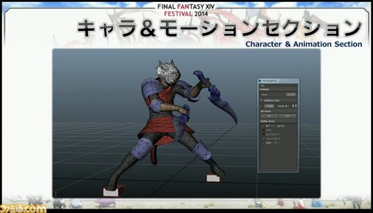This screenshot has height=213, width=373.
Task: Click the small button in addition Rule row
Action: [x=269, y=106]
